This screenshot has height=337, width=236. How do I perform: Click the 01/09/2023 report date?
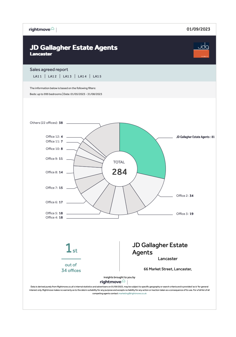(x=198, y=29)
